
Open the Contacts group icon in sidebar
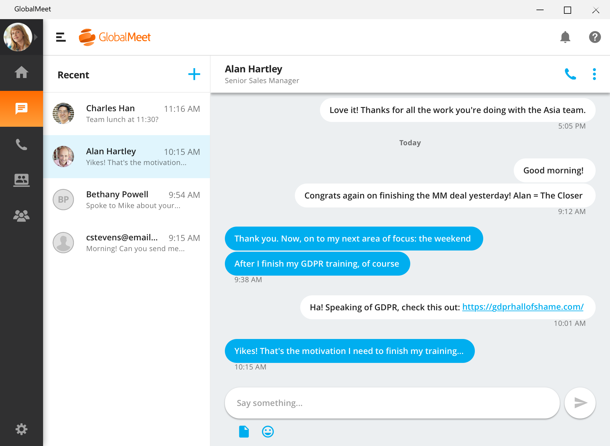coord(21,216)
